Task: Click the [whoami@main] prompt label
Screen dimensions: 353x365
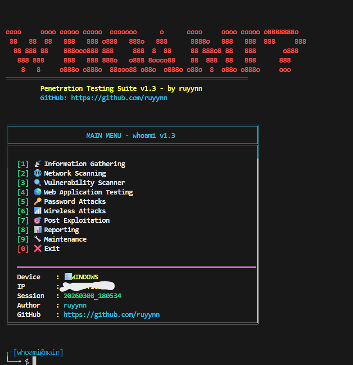Action: tap(39, 353)
